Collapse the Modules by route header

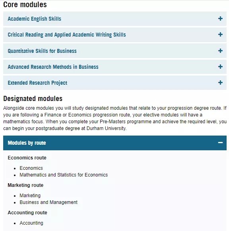(115, 143)
